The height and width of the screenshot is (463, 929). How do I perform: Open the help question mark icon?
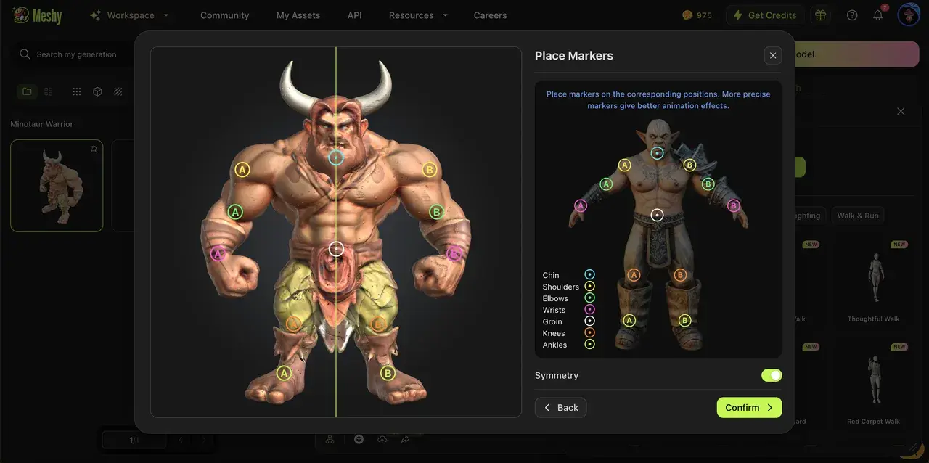[x=852, y=15]
